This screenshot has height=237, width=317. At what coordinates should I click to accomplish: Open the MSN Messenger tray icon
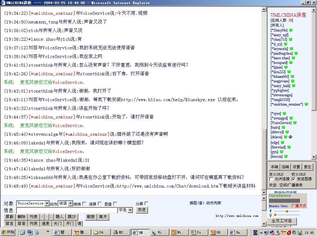[x=278, y=233]
